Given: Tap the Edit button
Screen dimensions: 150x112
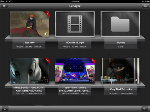Looking at the screenshot, I should (145, 6).
